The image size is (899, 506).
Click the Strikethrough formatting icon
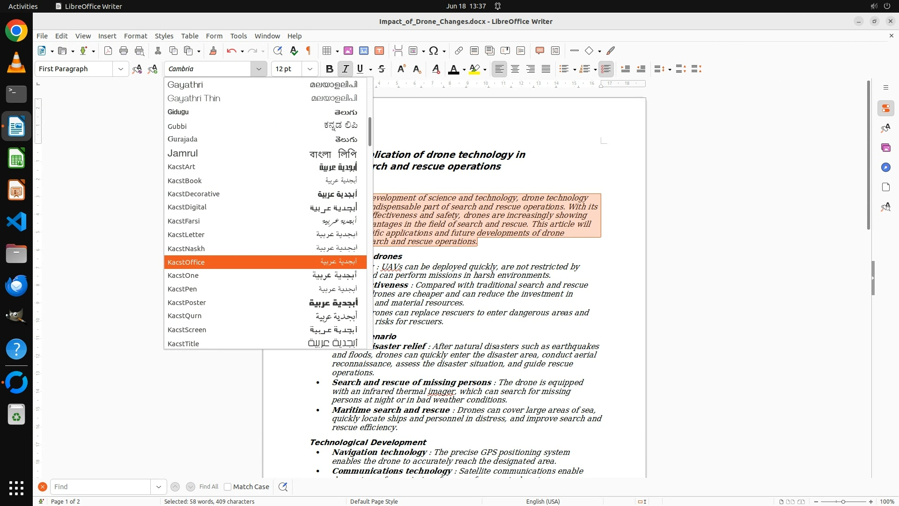pyautogui.click(x=382, y=69)
